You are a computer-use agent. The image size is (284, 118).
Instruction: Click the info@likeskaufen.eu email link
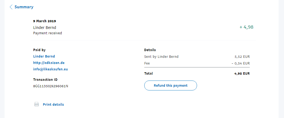tap(51, 69)
